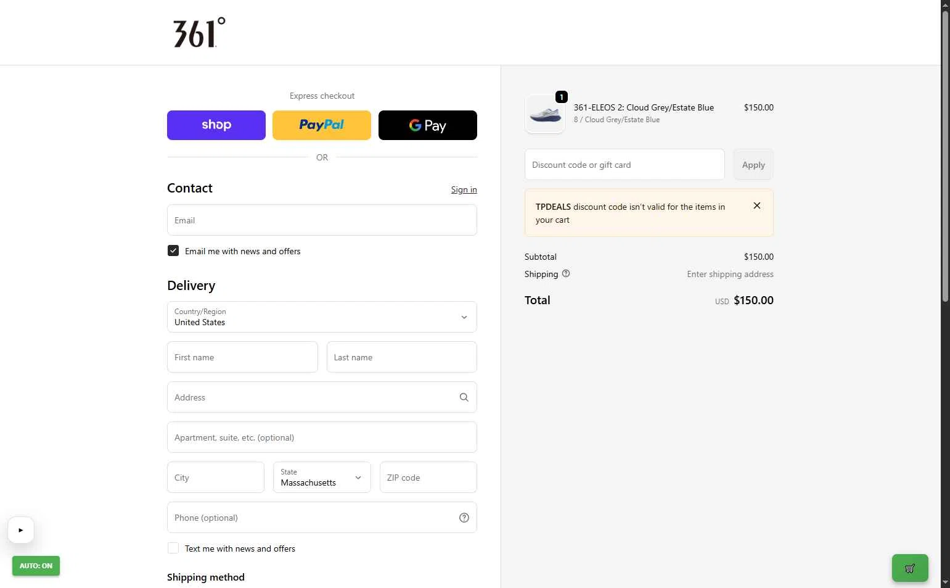This screenshot has width=950, height=588.
Task: Dismiss the TPDEALS discount error message
Action: pyautogui.click(x=757, y=206)
